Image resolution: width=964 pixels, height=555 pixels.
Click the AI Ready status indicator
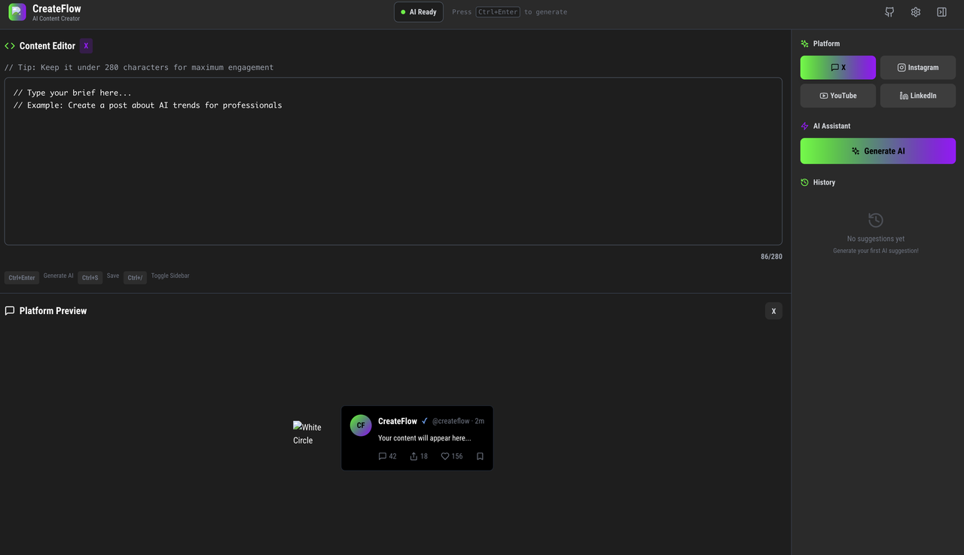click(x=419, y=12)
